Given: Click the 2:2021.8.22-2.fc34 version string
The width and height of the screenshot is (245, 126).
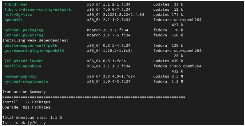Looking at the screenshot, I should coord(123,15).
